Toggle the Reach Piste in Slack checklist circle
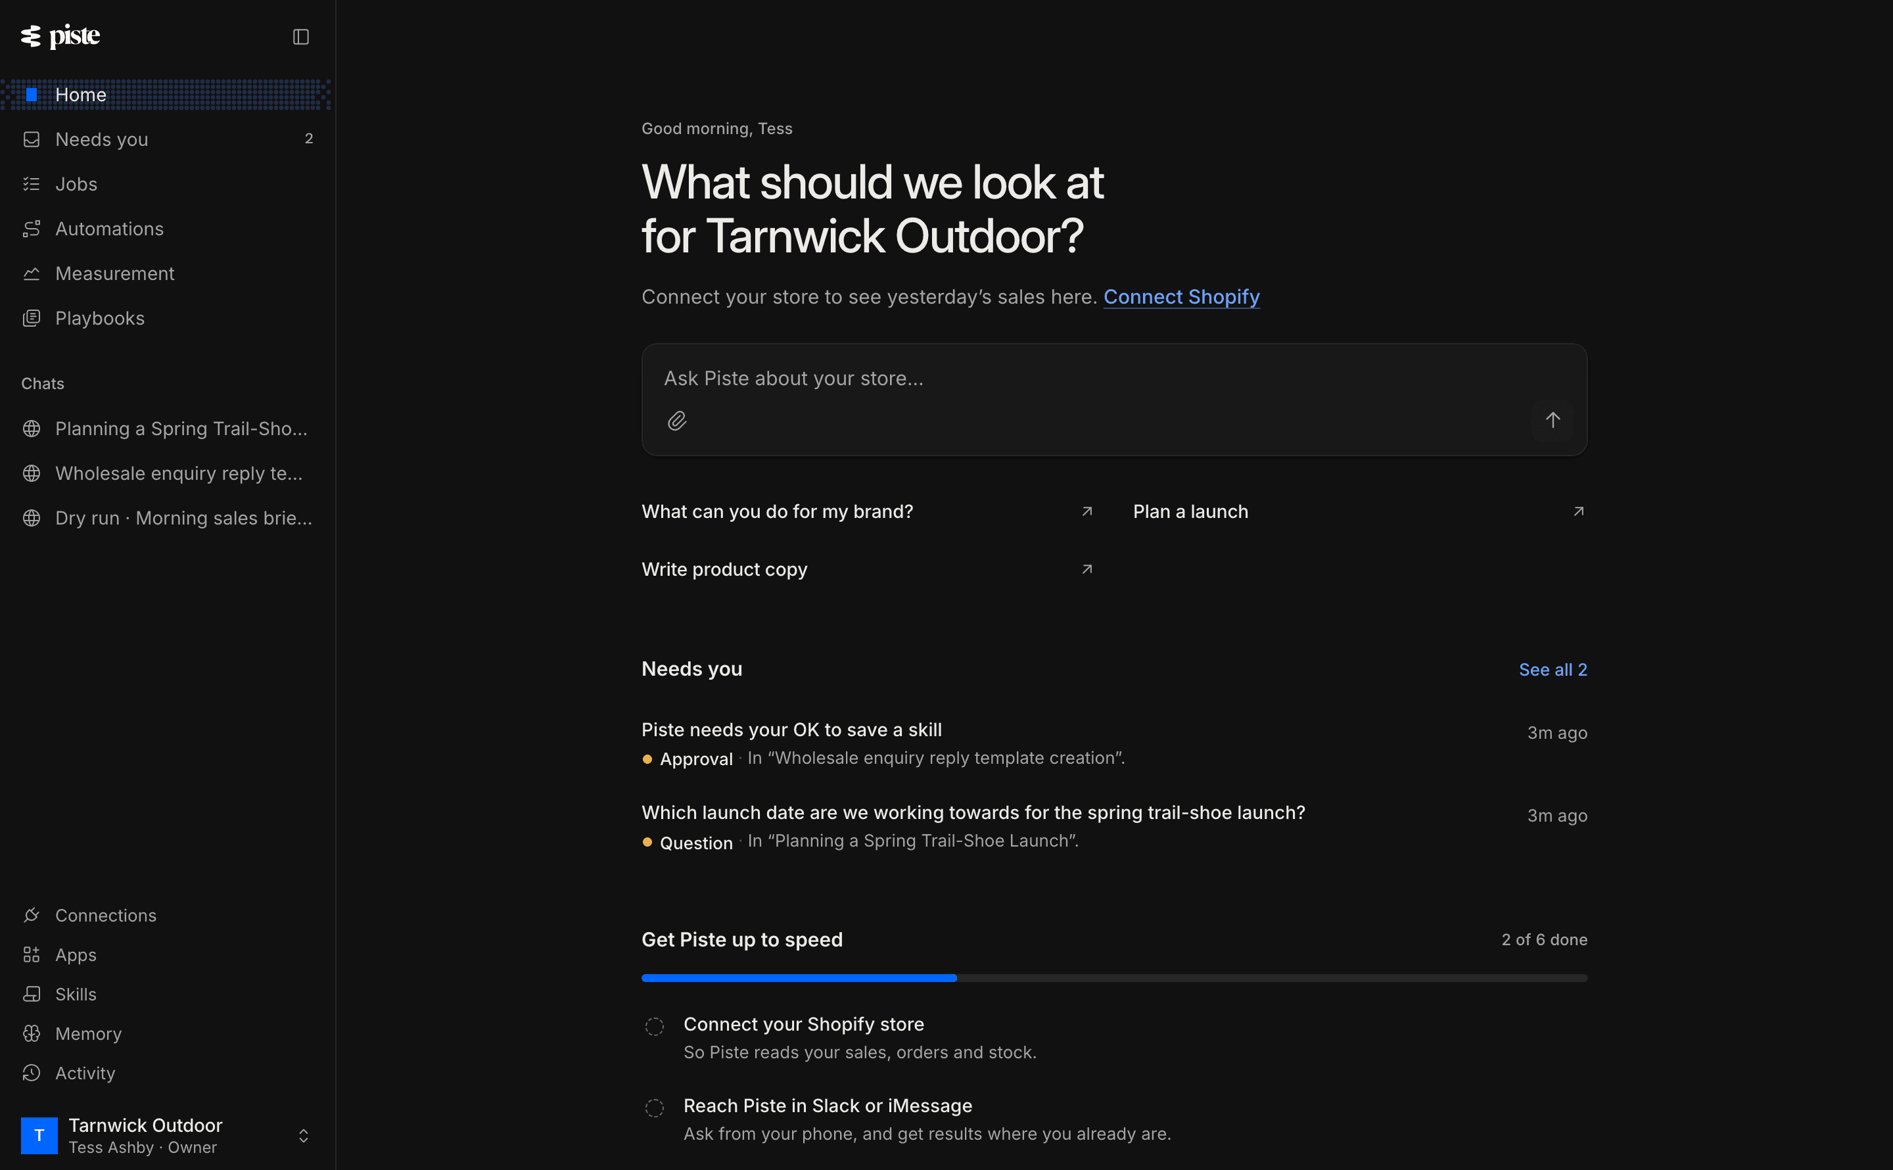 coord(655,1108)
